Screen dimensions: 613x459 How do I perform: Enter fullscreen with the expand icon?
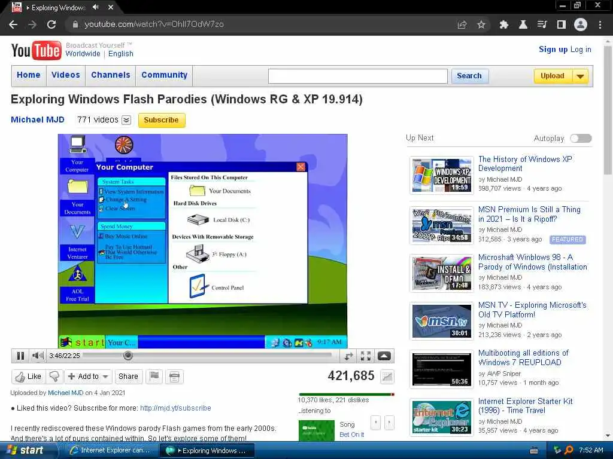(366, 356)
